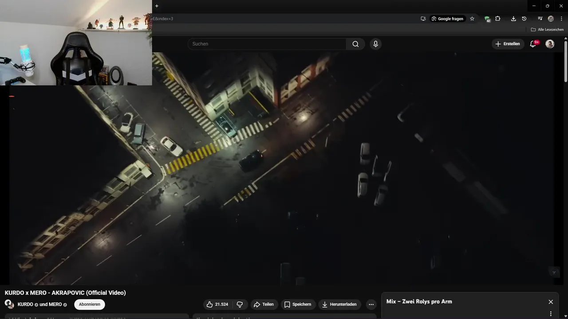
Task: Open the Alle Lesezeichen bookmarks folder
Action: pos(547,30)
